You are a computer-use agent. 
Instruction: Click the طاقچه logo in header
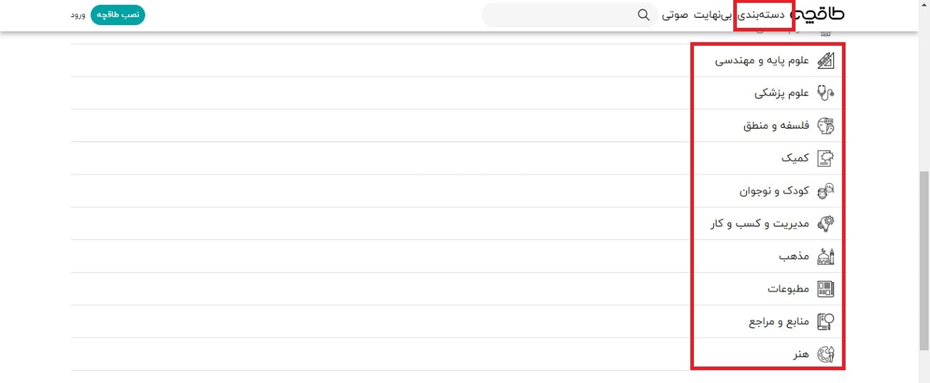pyautogui.click(x=818, y=15)
